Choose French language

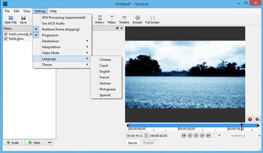point(106,77)
